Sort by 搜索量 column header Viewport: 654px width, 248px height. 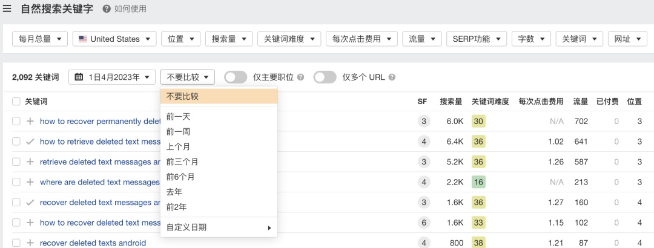451,101
